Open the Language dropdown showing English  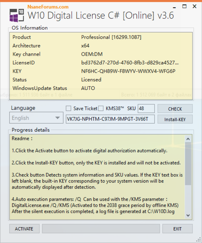(x=36, y=118)
